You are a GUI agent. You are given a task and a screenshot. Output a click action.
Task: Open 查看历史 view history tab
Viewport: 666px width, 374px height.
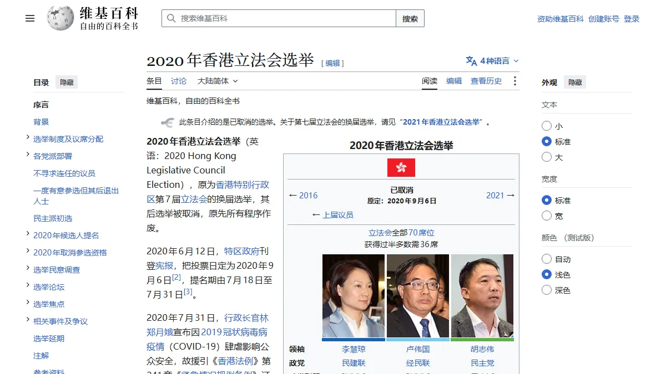pyautogui.click(x=486, y=81)
